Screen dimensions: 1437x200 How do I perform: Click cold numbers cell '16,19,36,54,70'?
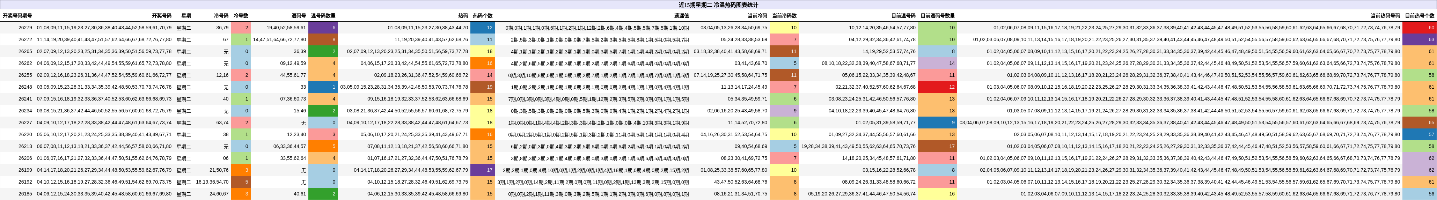point(212,182)
